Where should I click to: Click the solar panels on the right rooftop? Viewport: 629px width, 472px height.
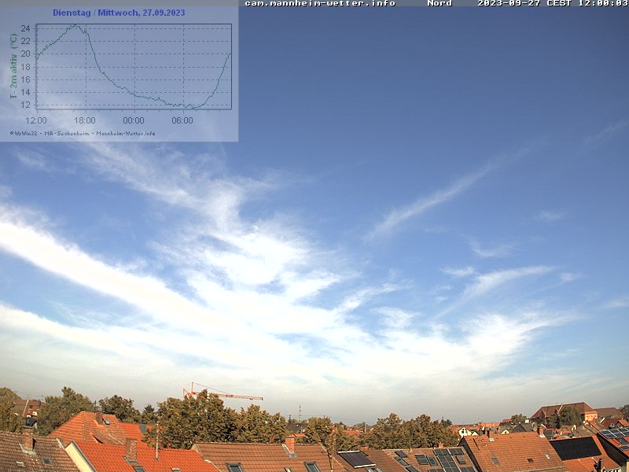click(576, 448)
